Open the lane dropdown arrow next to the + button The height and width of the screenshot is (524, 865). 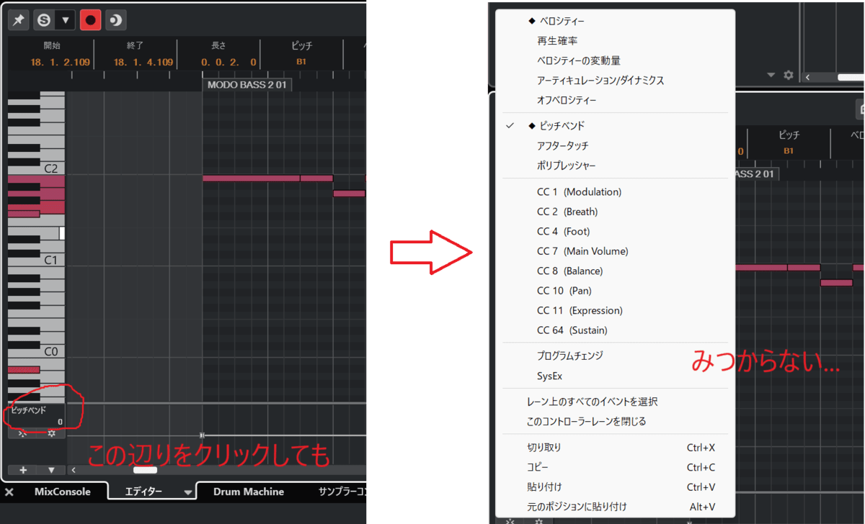click(50, 469)
